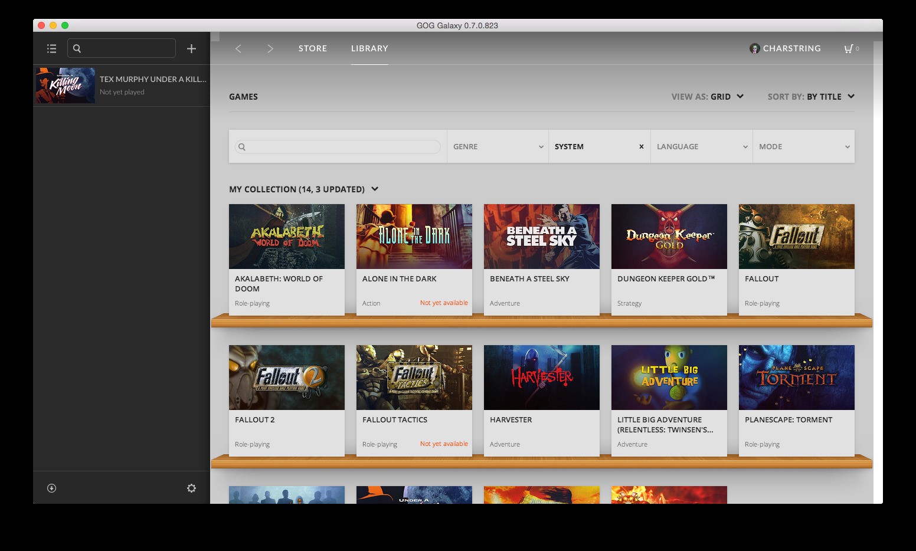Switch to the LIBRARY tab
916x551 pixels.
pos(369,48)
